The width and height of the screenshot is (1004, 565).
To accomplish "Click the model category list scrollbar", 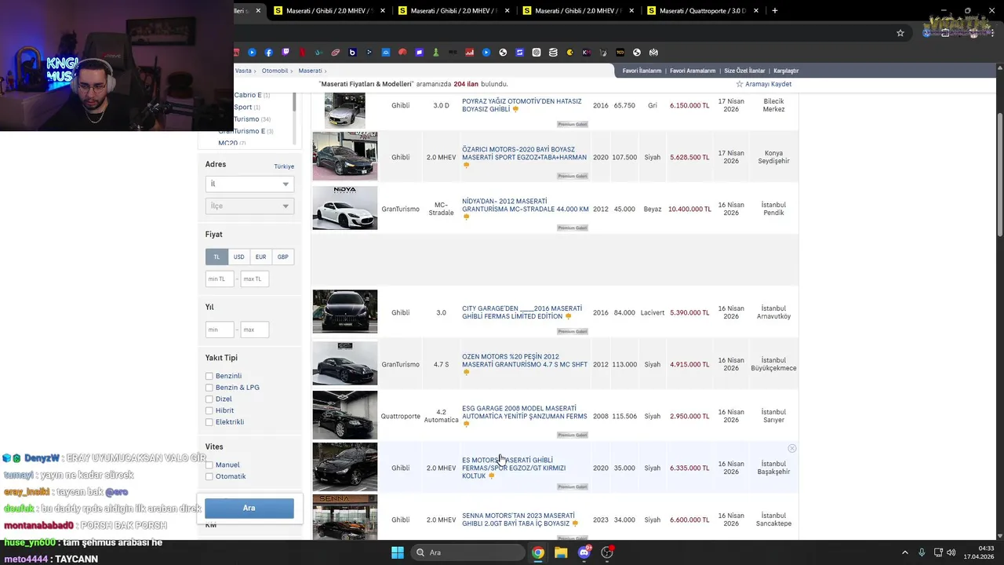I will 294,100.
